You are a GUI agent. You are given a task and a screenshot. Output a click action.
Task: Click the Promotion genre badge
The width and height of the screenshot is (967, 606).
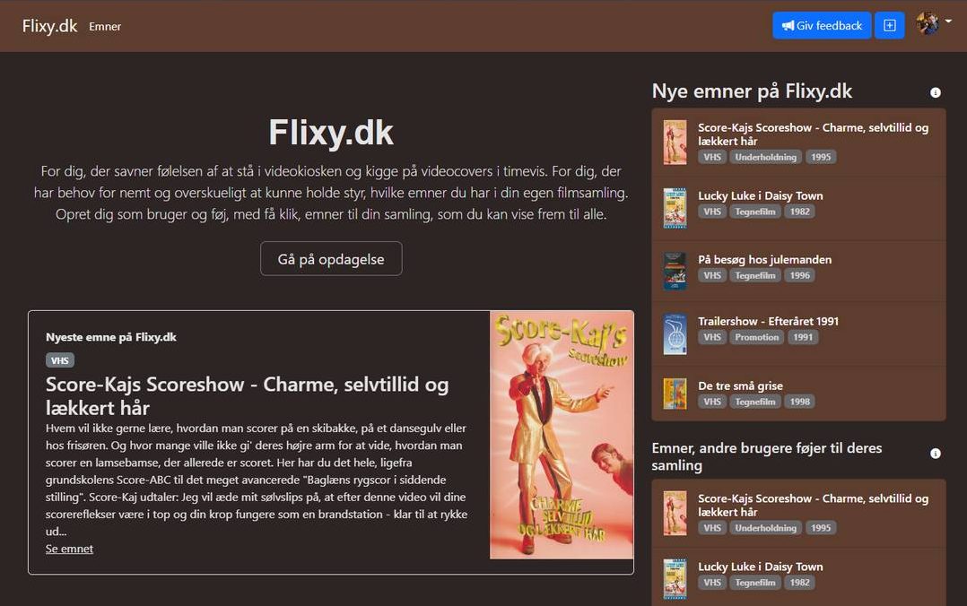click(757, 337)
